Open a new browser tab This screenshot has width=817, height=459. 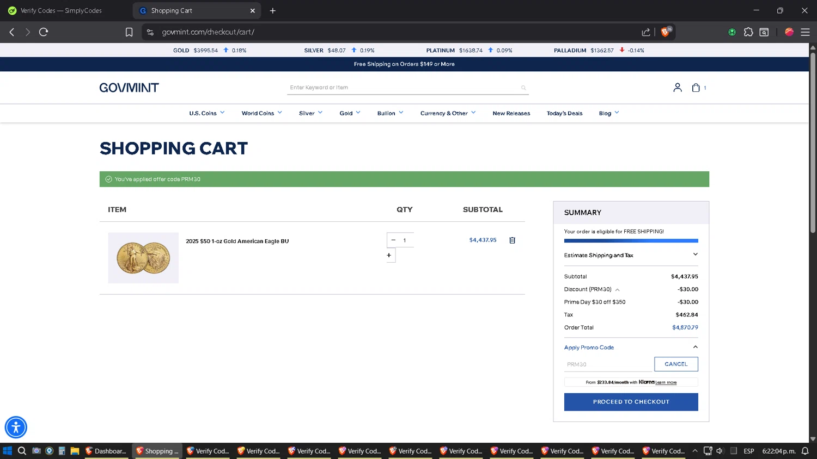coord(273,10)
